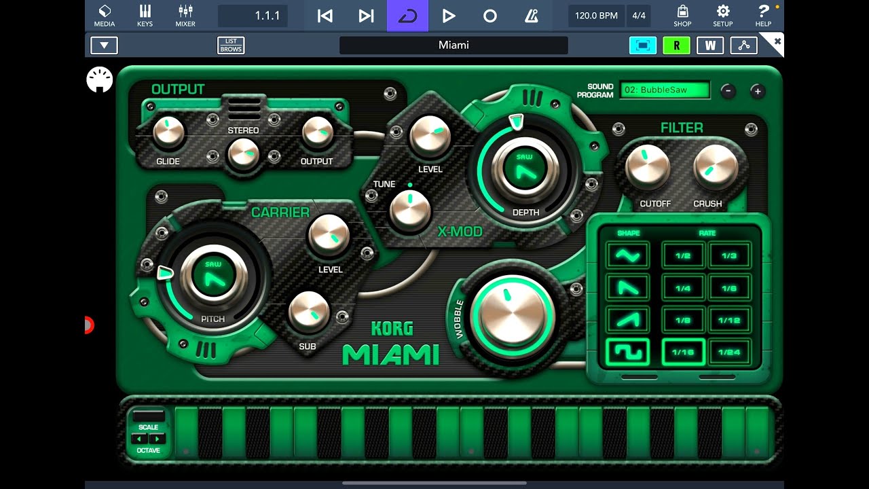Toggle the metronome
The width and height of the screenshot is (869, 489).
tap(531, 16)
